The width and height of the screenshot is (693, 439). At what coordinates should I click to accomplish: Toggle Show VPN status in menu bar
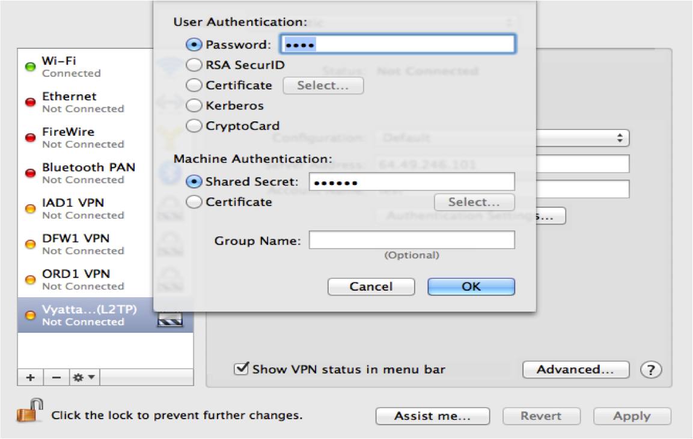tap(241, 368)
